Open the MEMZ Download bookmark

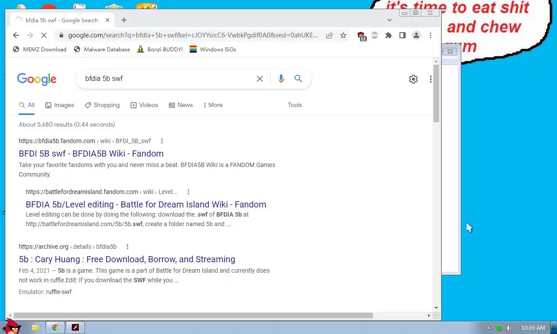(40, 50)
